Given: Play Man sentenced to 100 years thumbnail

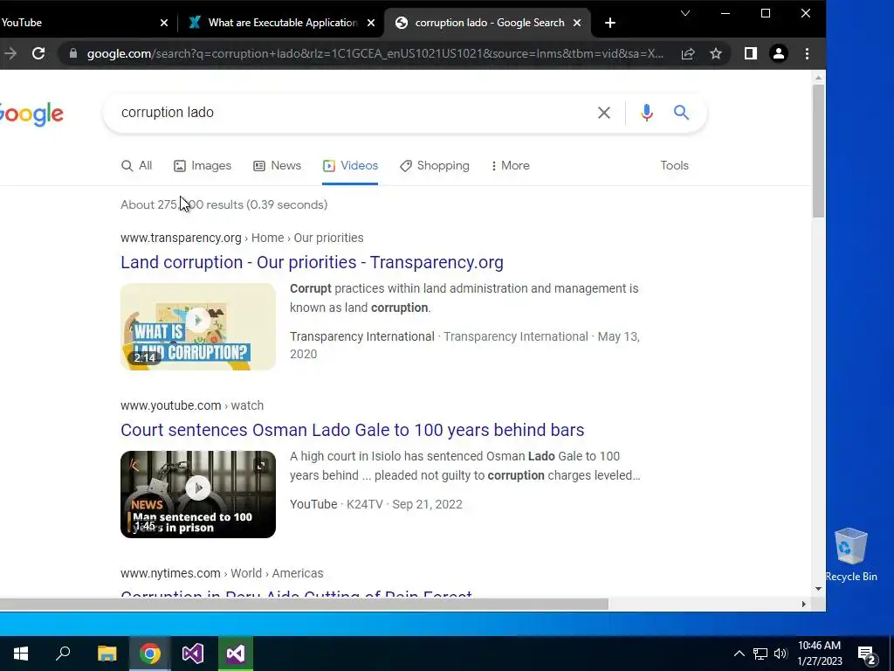Looking at the screenshot, I should (x=198, y=495).
